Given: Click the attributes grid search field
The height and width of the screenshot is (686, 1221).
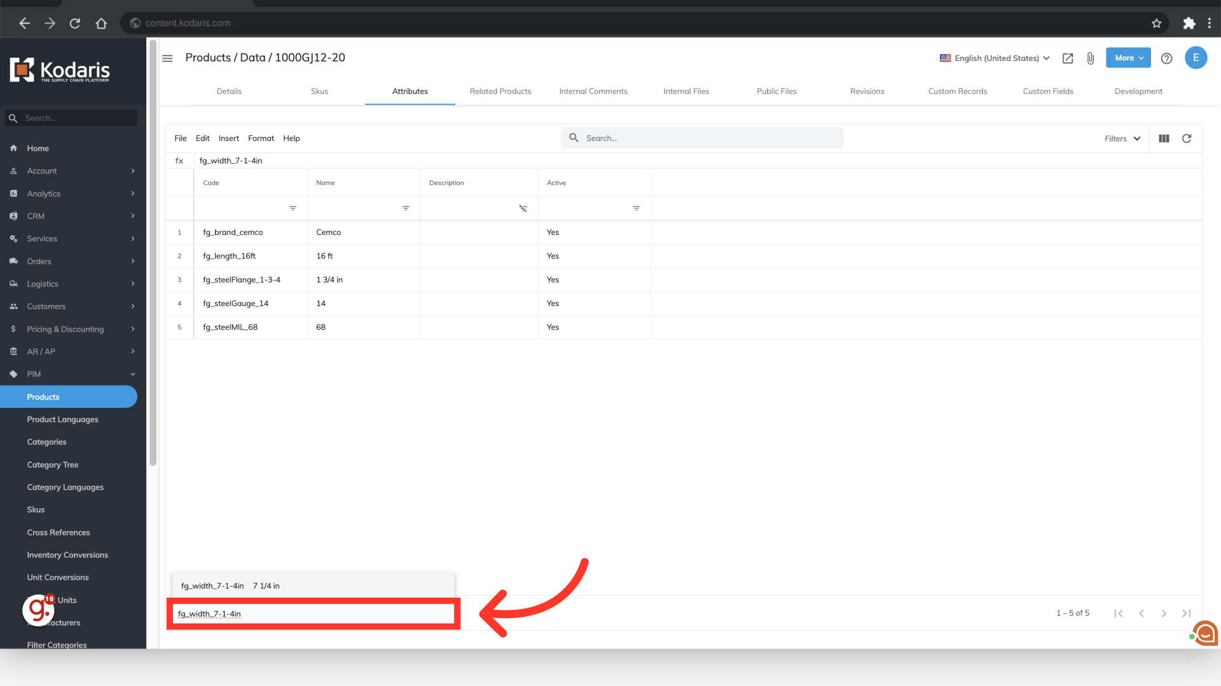Looking at the screenshot, I should tap(702, 138).
